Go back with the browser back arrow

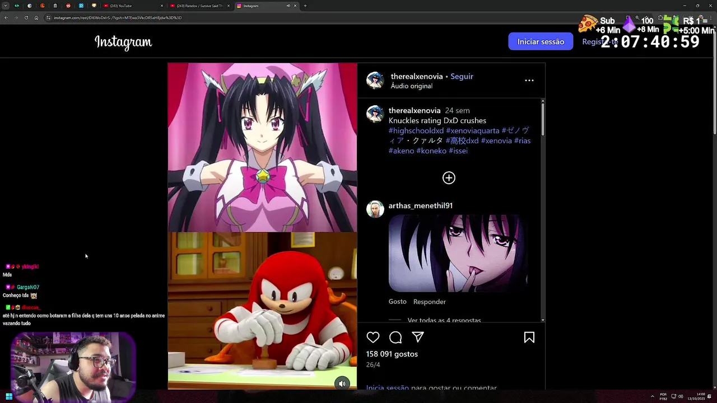6,18
